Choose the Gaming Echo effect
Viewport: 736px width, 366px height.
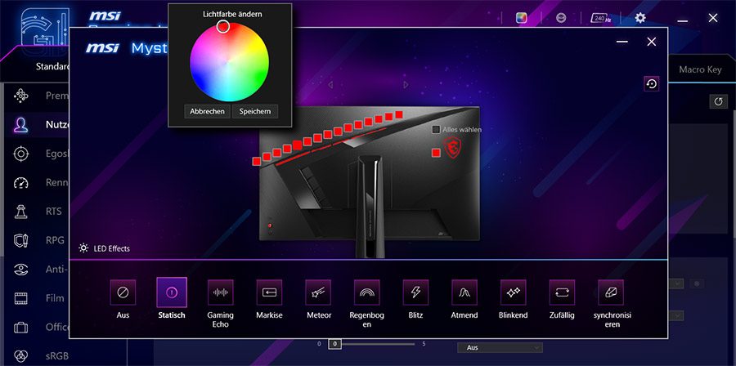pyautogui.click(x=221, y=292)
